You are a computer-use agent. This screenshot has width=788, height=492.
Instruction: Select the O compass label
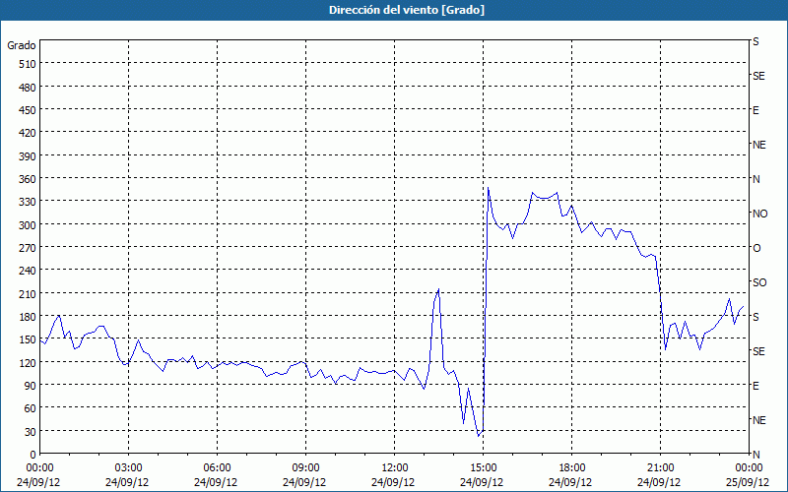pyautogui.click(x=756, y=248)
